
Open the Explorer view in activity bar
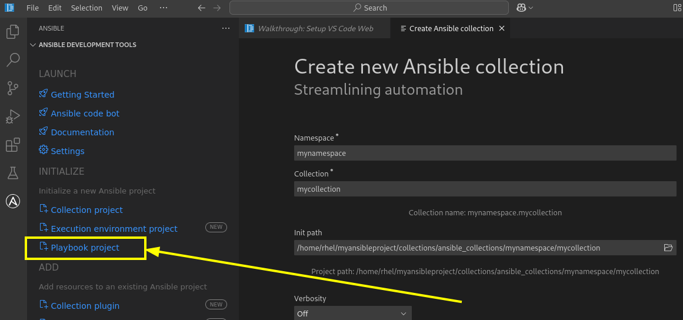point(12,32)
